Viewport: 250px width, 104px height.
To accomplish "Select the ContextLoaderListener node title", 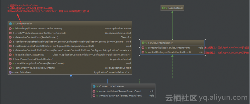I will click(111, 86).
